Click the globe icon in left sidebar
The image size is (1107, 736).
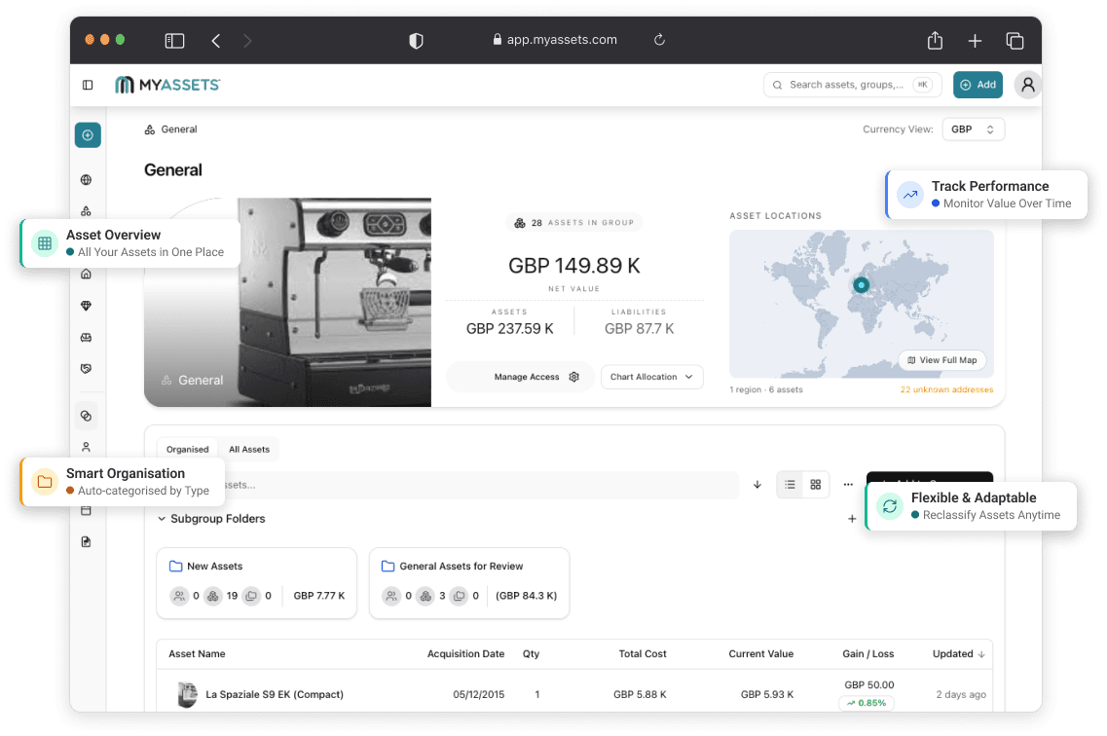coord(86,180)
